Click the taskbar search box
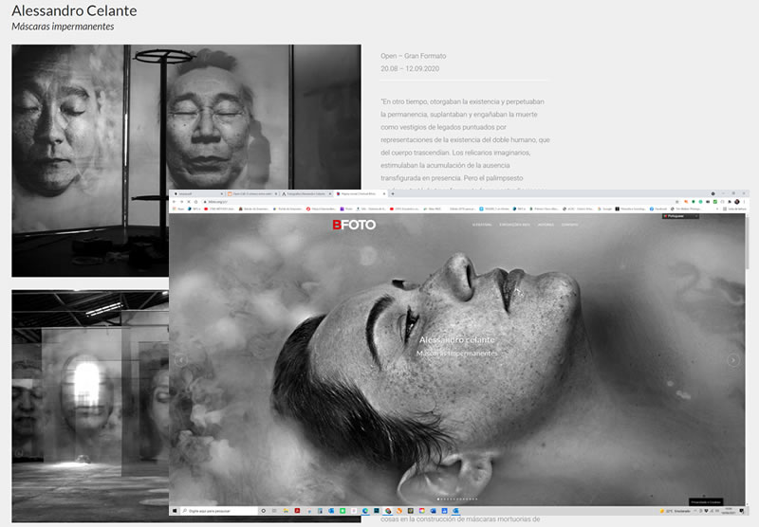759x527 pixels. 219,511
